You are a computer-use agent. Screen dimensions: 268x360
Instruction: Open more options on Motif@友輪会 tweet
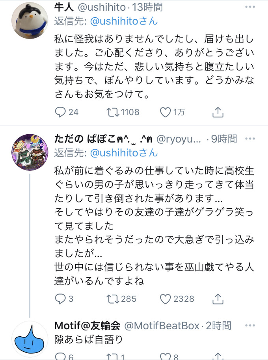click(250, 325)
